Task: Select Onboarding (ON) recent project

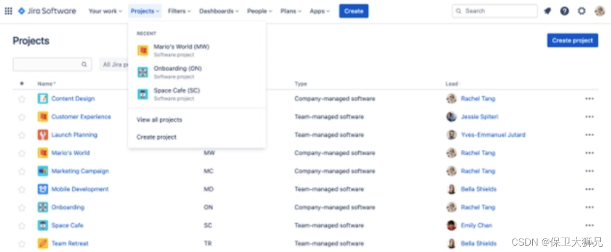Action: (x=197, y=72)
